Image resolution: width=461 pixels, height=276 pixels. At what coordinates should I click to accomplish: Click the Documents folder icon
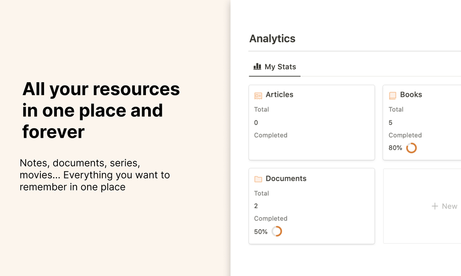point(258,179)
